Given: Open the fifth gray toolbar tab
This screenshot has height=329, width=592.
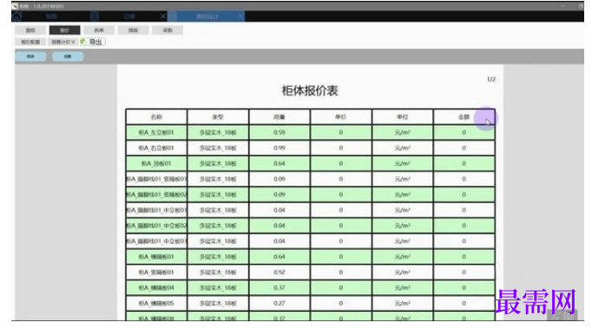Looking at the screenshot, I should [168, 30].
